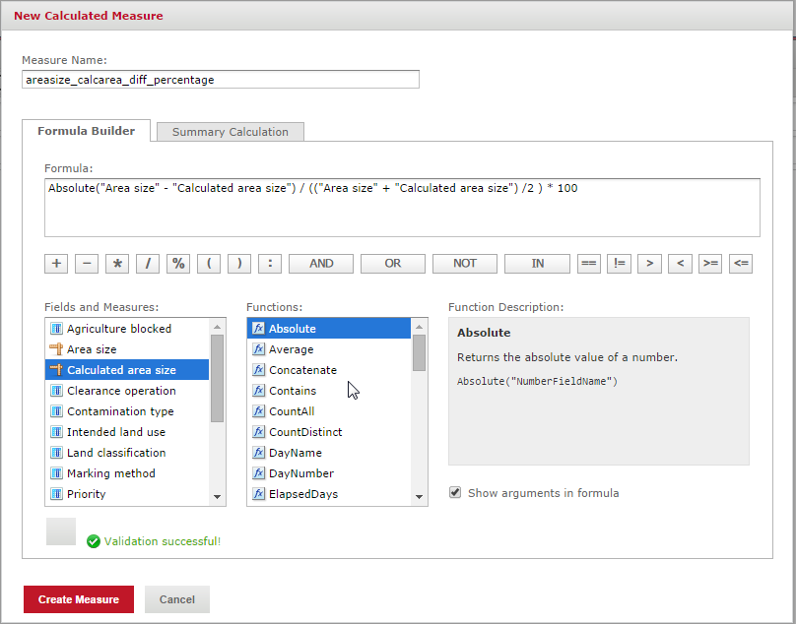
Task: Switch to the Summary Calculation tab
Action: [x=230, y=132]
